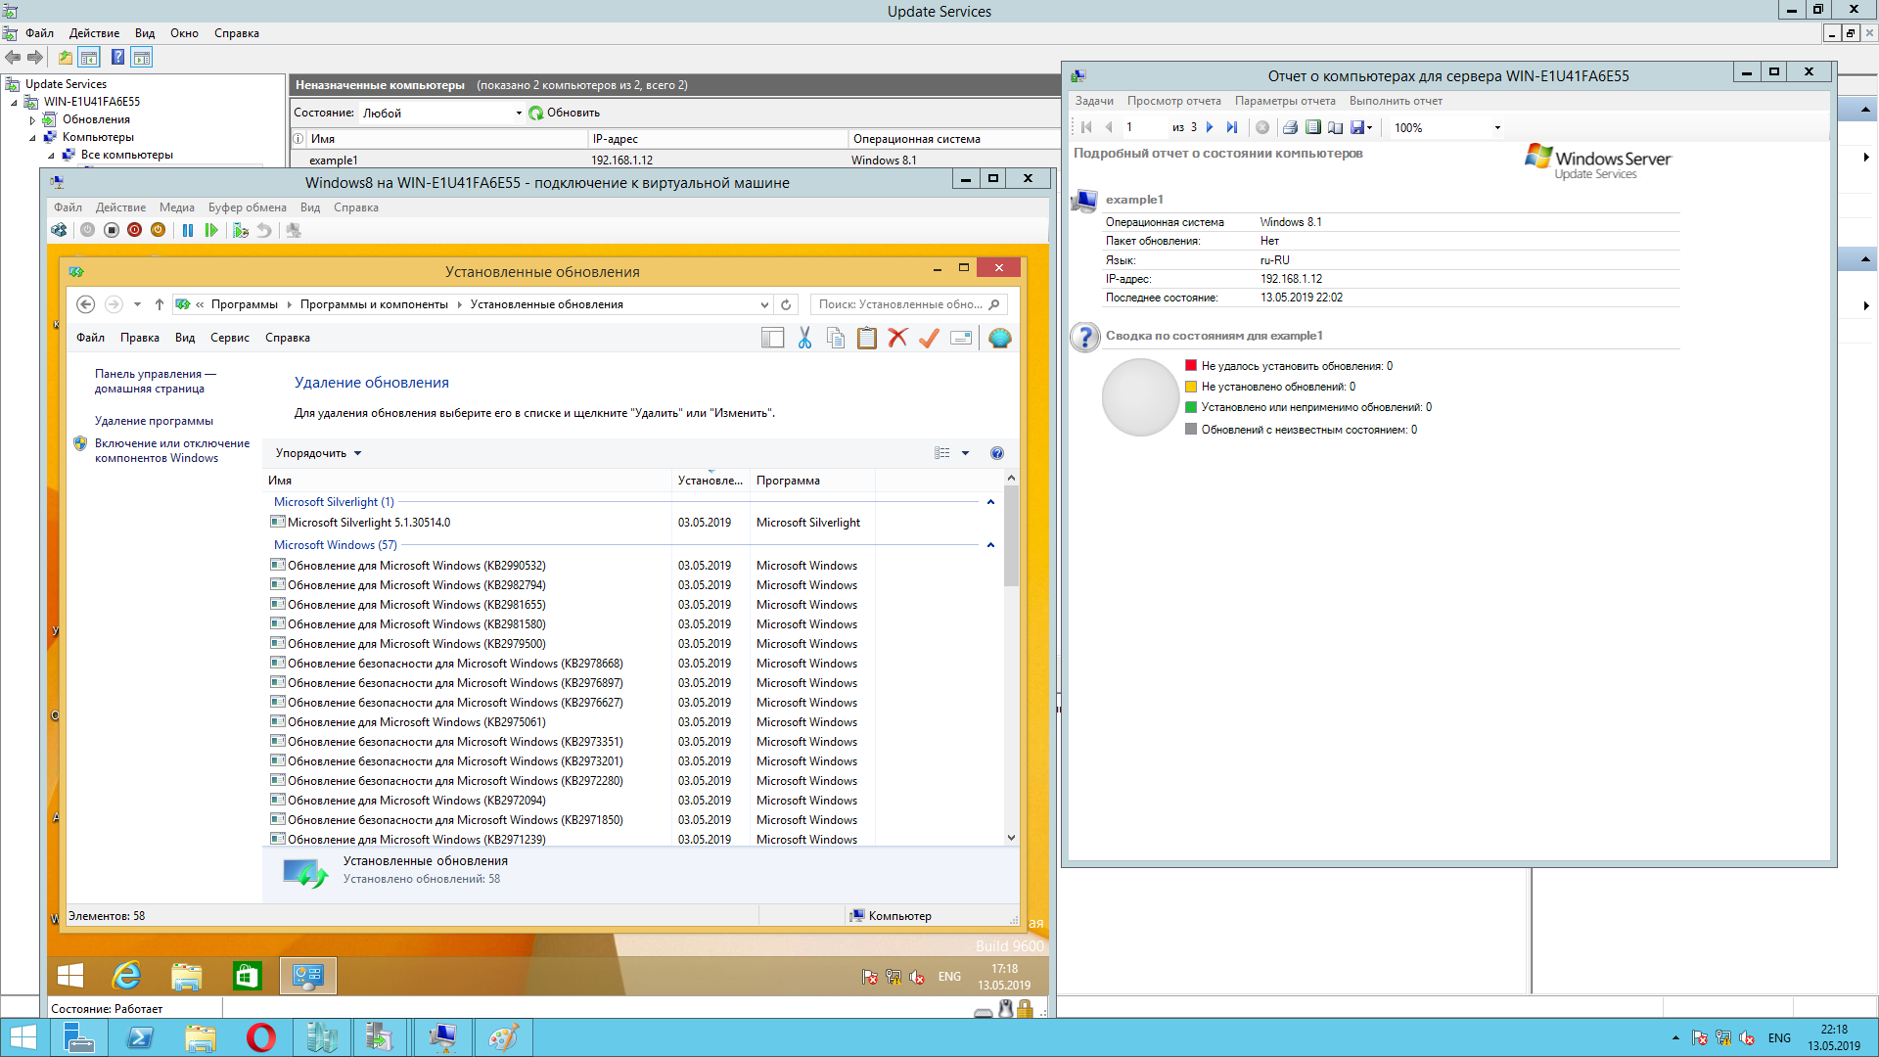Collapse the Microsoft Windows (57) group
The width and height of the screenshot is (1879, 1057).
click(x=990, y=545)
